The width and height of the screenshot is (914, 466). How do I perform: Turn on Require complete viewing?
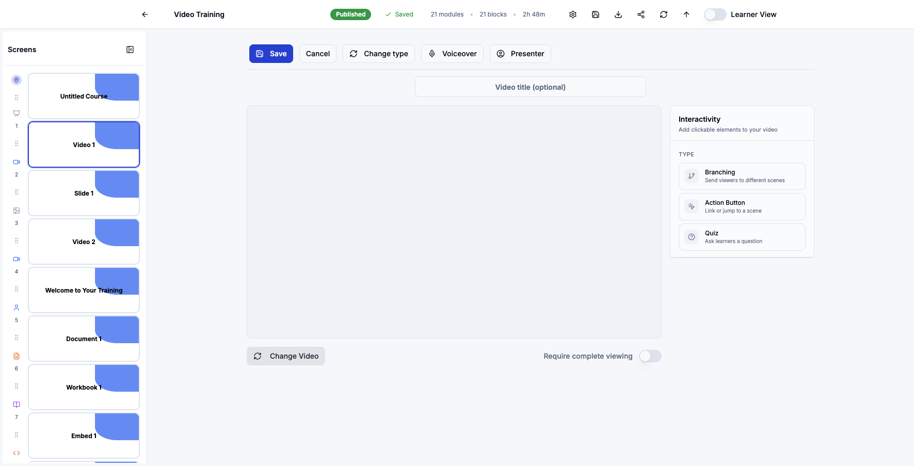tap(650, 356)
